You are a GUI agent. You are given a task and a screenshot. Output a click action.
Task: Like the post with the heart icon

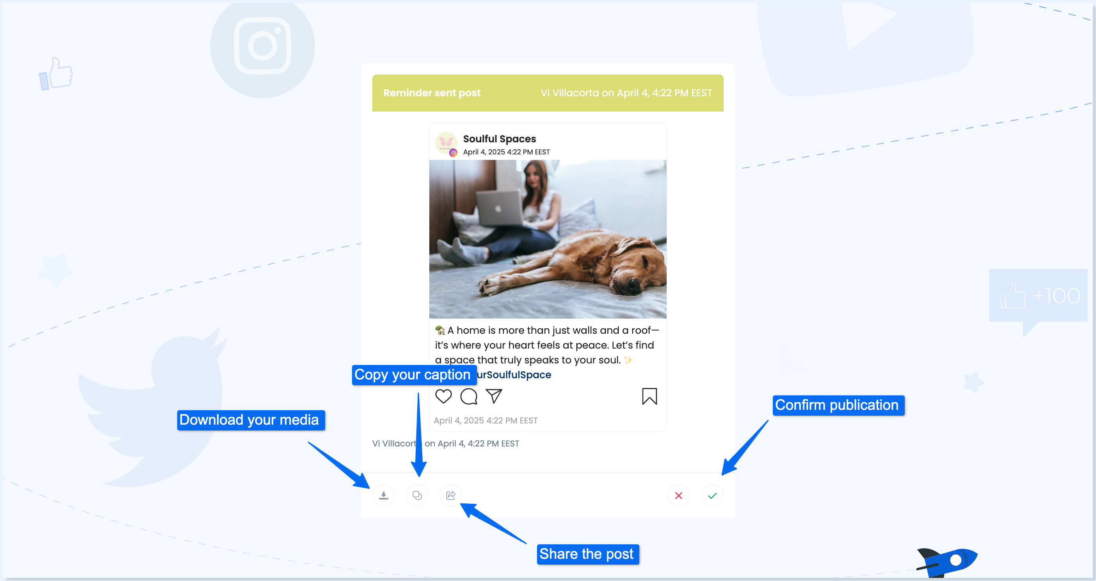point(443,396)
